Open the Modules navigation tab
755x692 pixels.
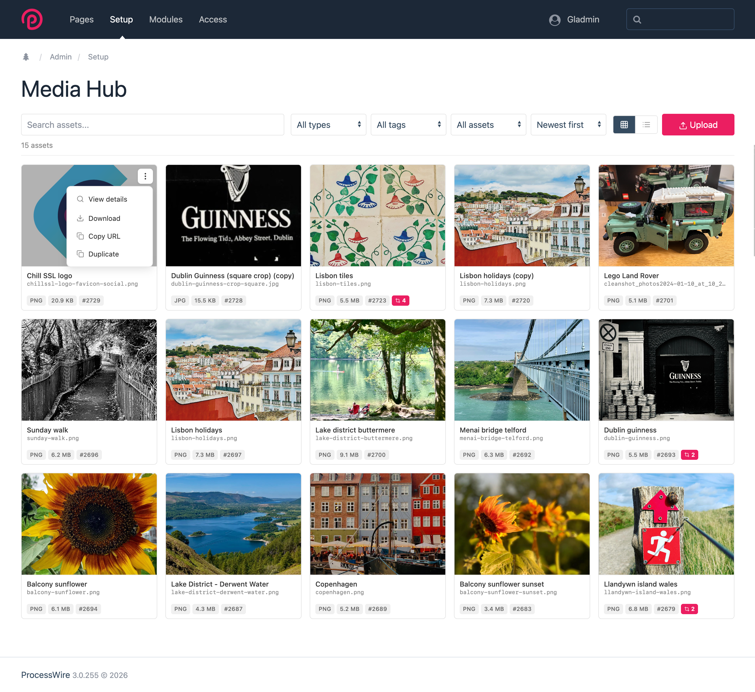pyautogui.click(x=166, y=19)
